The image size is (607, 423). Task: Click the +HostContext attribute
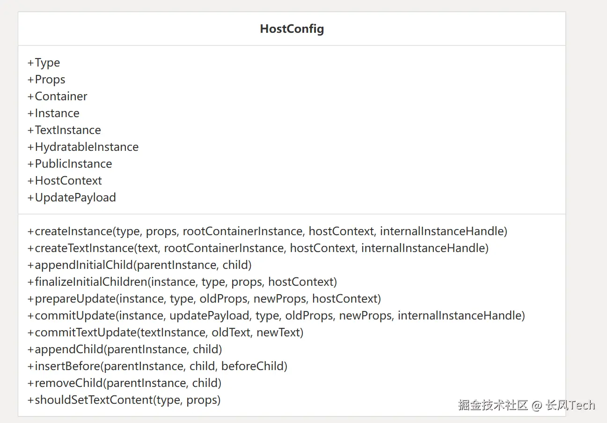click(65, 181)
